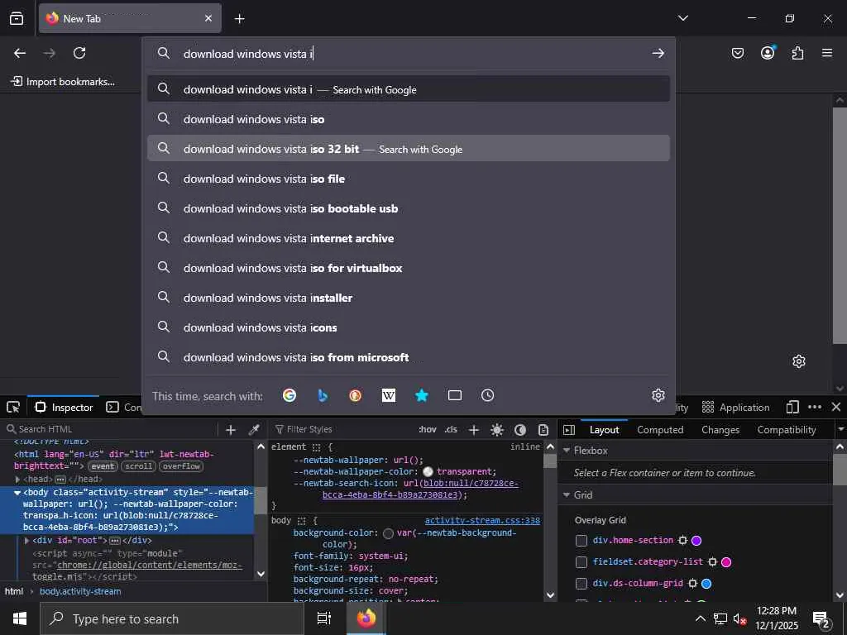Search bookmarks with the star icon
847x635 pixels.
pos(421,395)
